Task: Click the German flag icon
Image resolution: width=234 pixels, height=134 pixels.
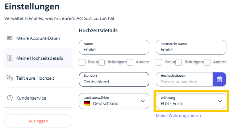Action: (87, 103)
